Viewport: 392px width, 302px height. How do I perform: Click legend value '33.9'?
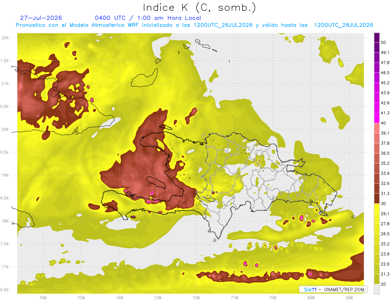385,173
